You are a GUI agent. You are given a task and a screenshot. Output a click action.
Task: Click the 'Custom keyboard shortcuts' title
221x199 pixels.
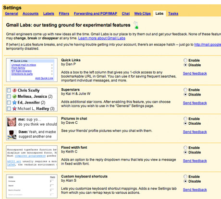(84, 176)
